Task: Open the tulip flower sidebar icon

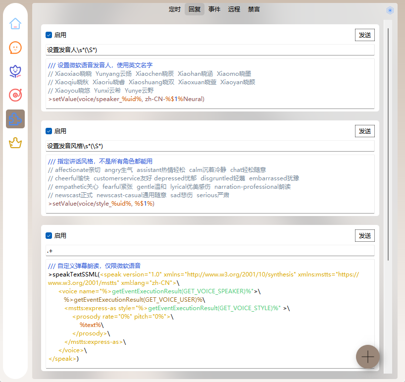Action: tap(15, 71)
